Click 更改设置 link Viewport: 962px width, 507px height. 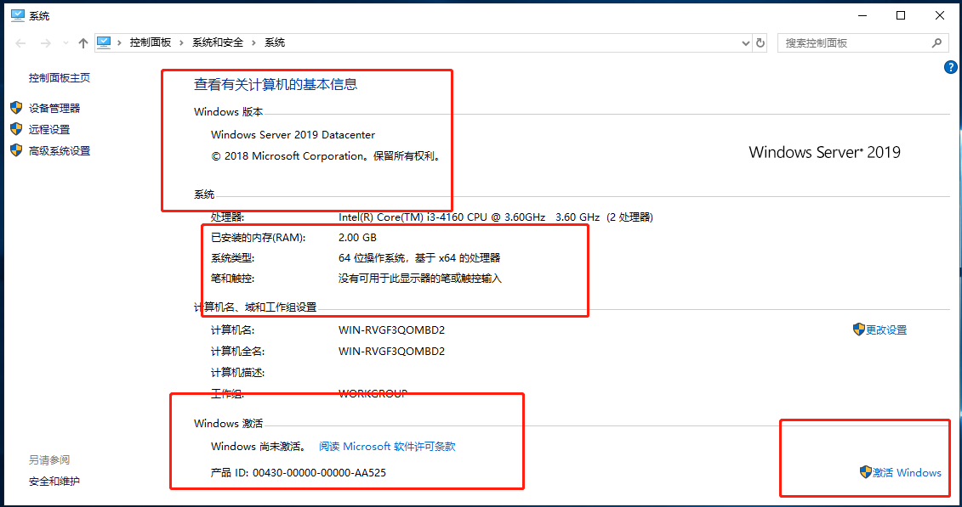886,330
